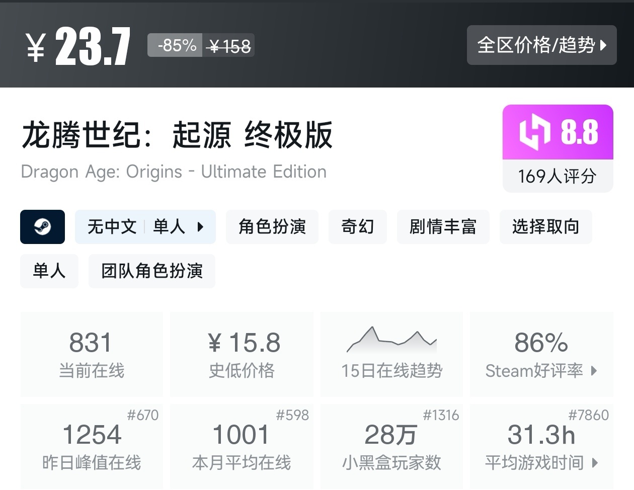The height and width of the screenshot is (490, 634).
Task: Open the 831 当前在线 stat card
Action: click(x=92, y=354)
